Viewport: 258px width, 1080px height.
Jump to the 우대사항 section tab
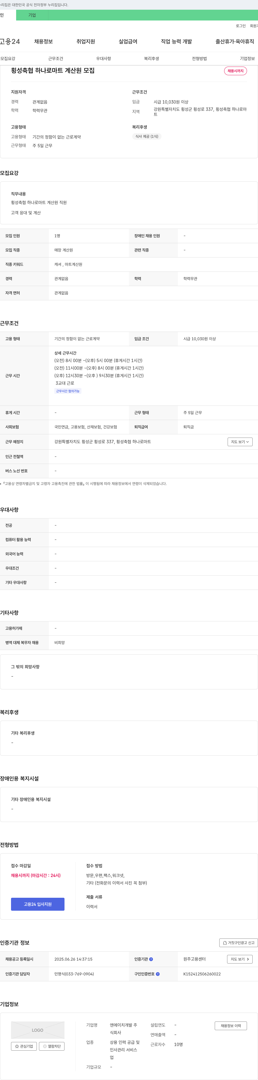click(104, 58)
